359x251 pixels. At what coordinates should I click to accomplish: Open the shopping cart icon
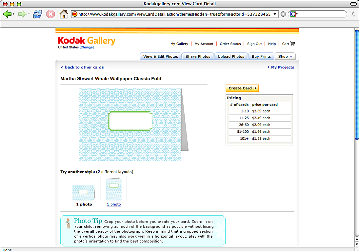[292, 44]
